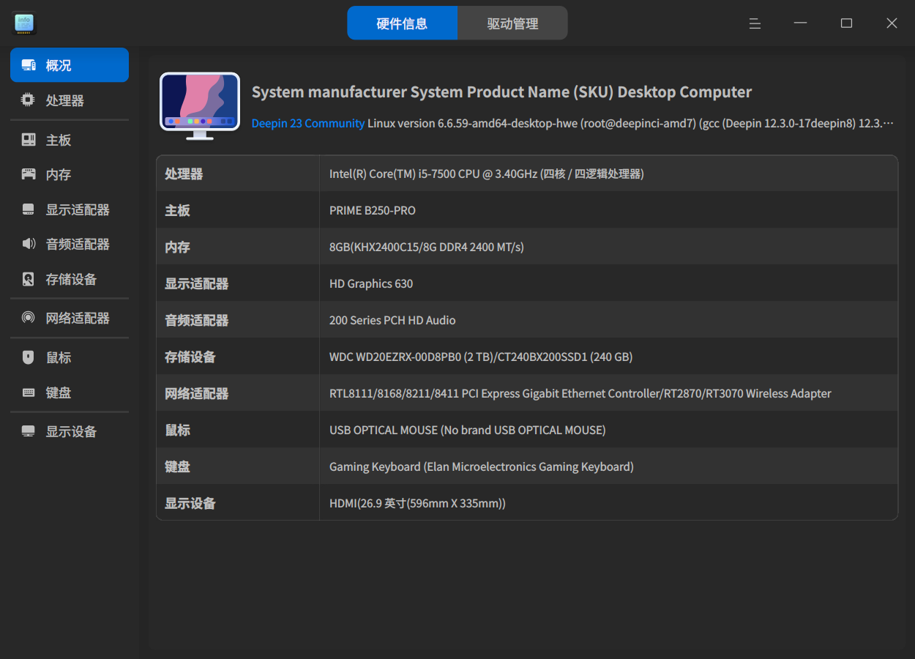The width and height of the screenshot is (915, 659).
Task: Click the 200 Series PCH HD Audio value
Action: (x=392, y=320)
